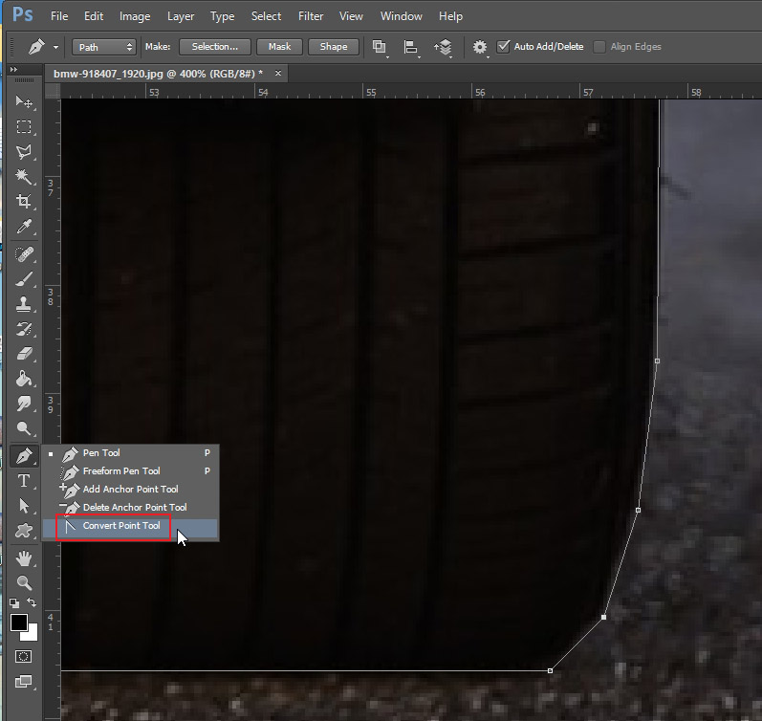Open the Edit menu
Screen dimensions: 762x721
pyautogui.click(x=94, y=16)
